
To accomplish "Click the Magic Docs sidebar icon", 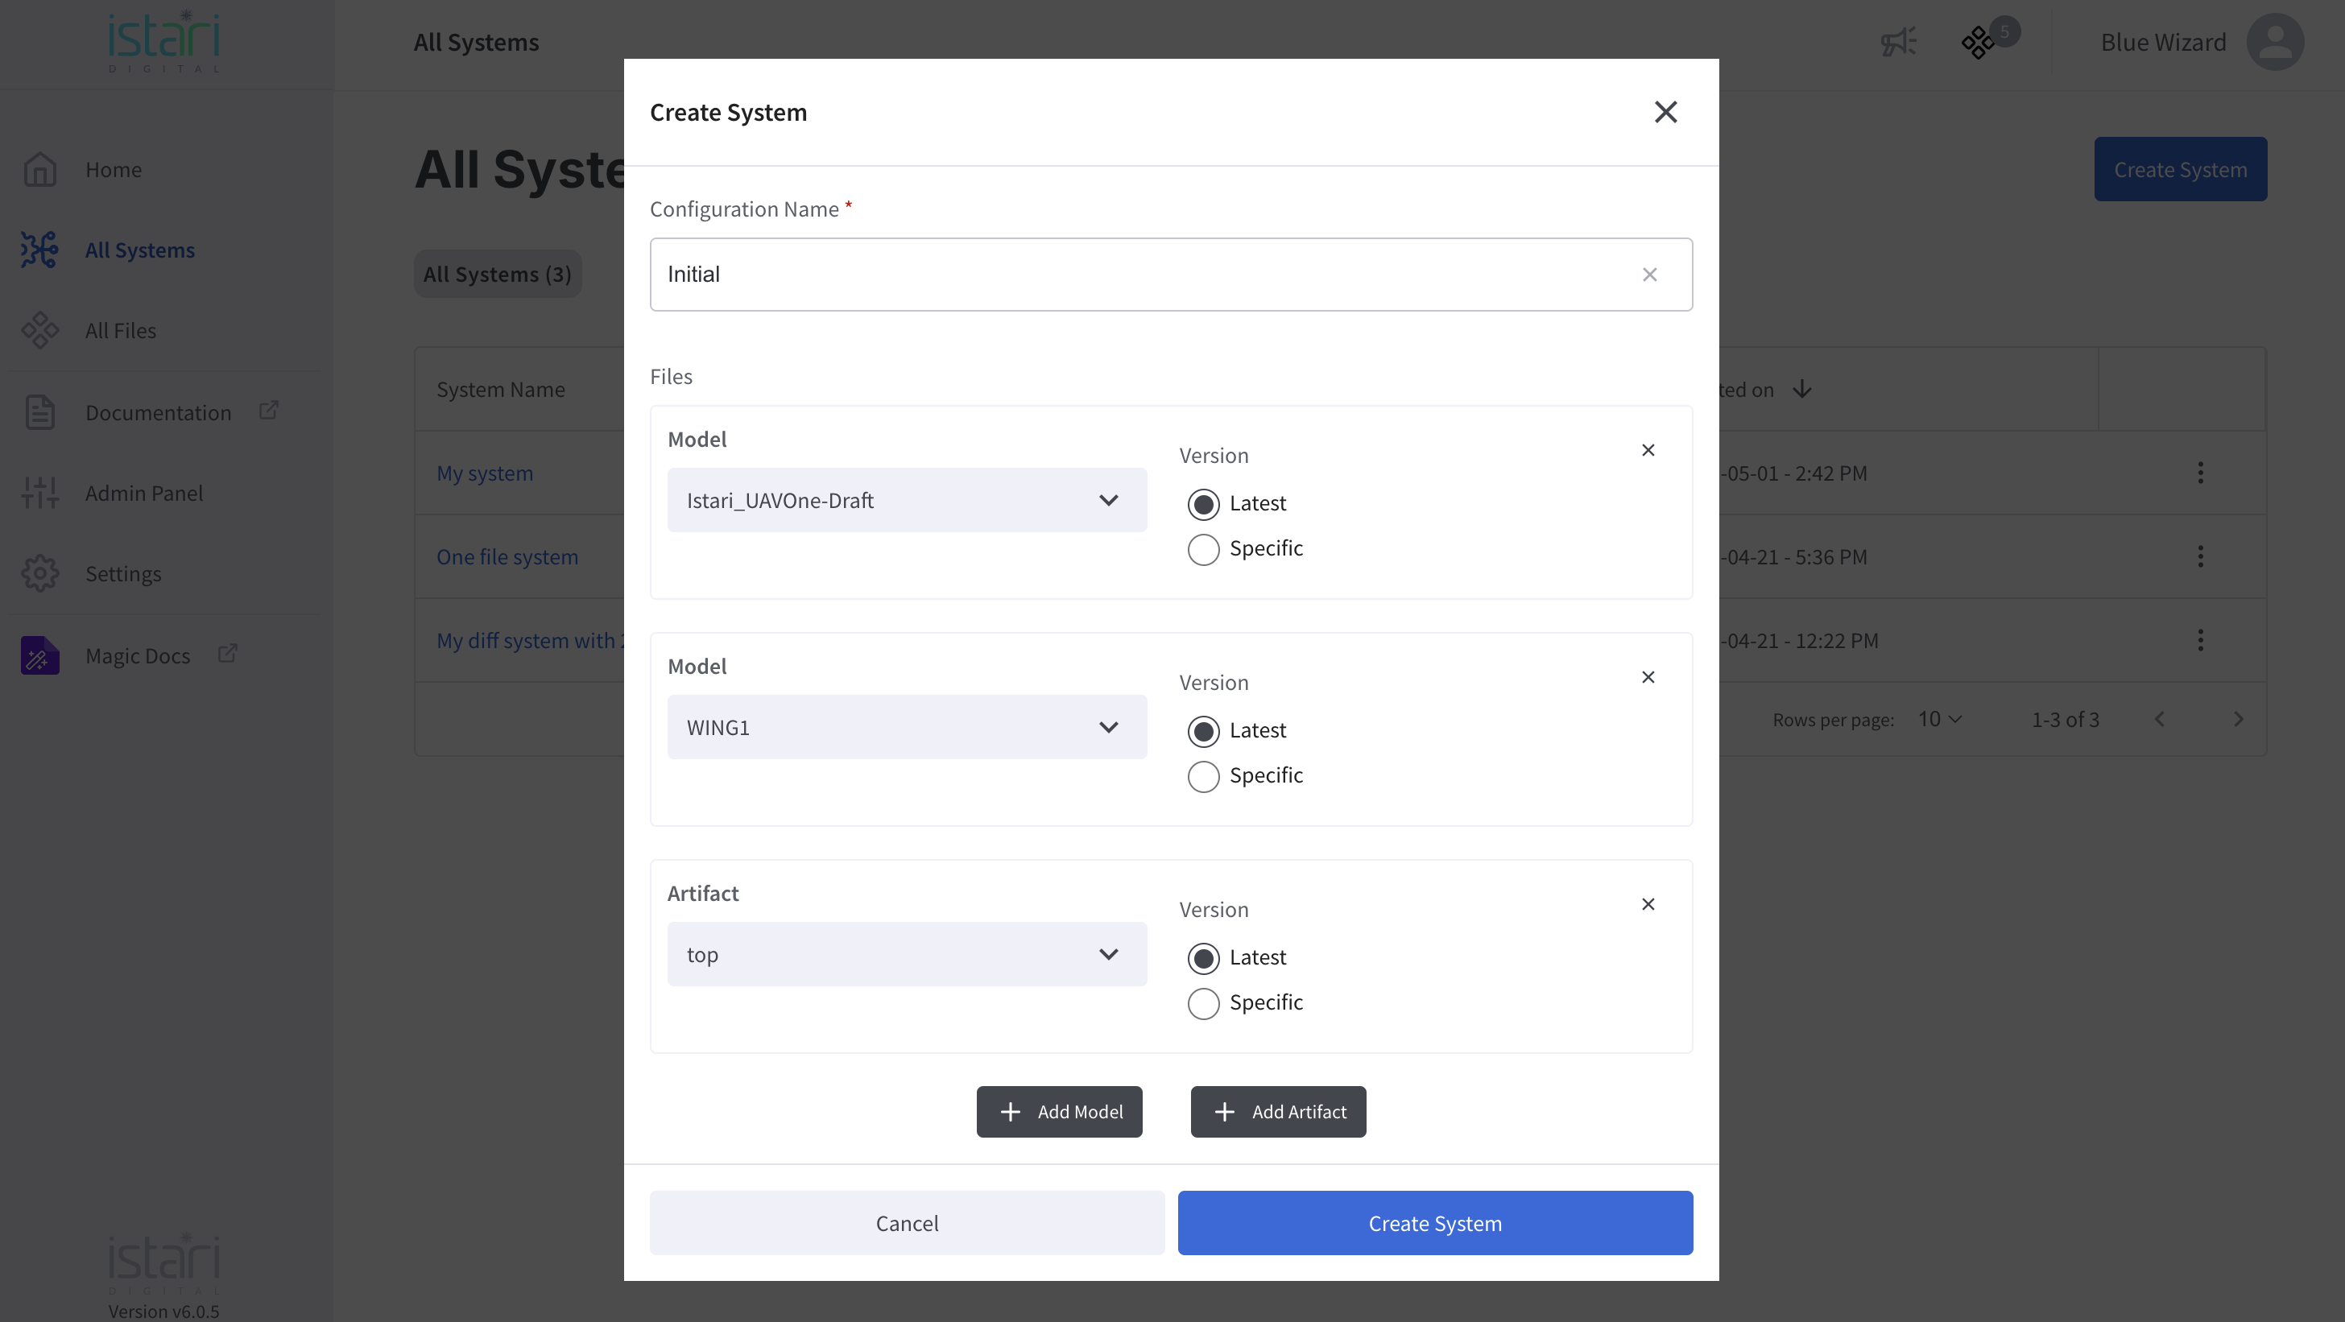I will coord(40,655).
